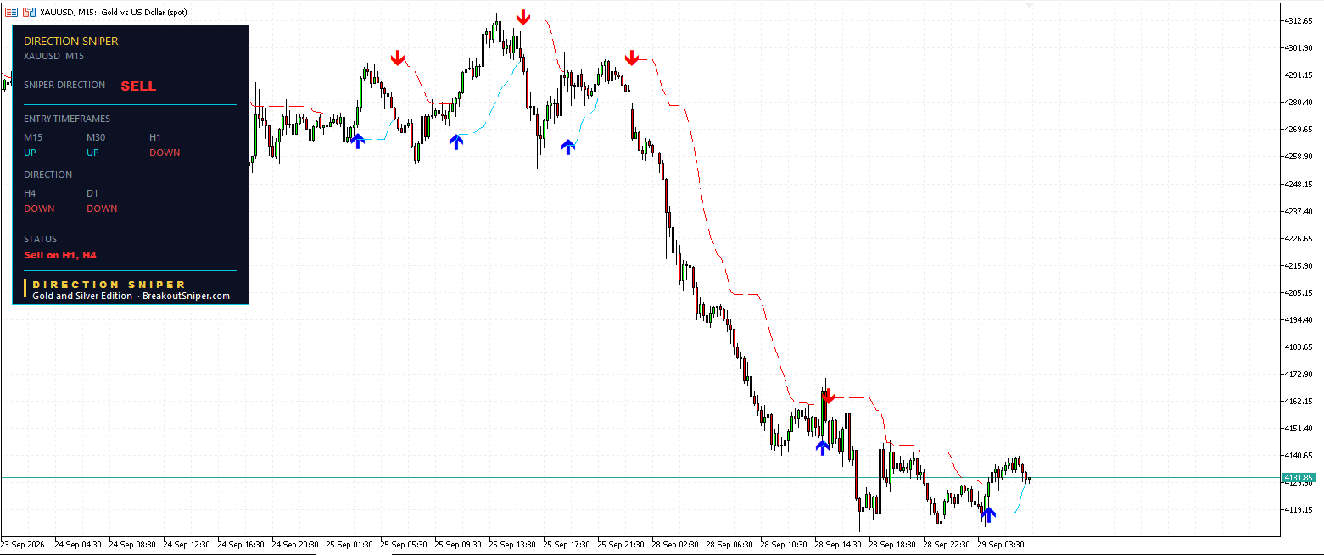Viewport: 1324px width, 555px height.
Task: Select the blue up arrow near 28 Sep 14:30
Action: (822, 447)
